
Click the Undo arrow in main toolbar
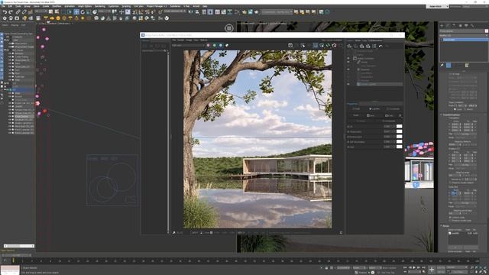[5, 12]
